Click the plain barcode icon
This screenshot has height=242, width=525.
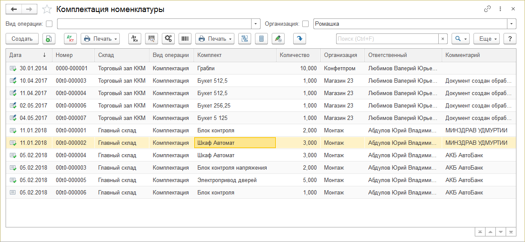pos(185,39)
